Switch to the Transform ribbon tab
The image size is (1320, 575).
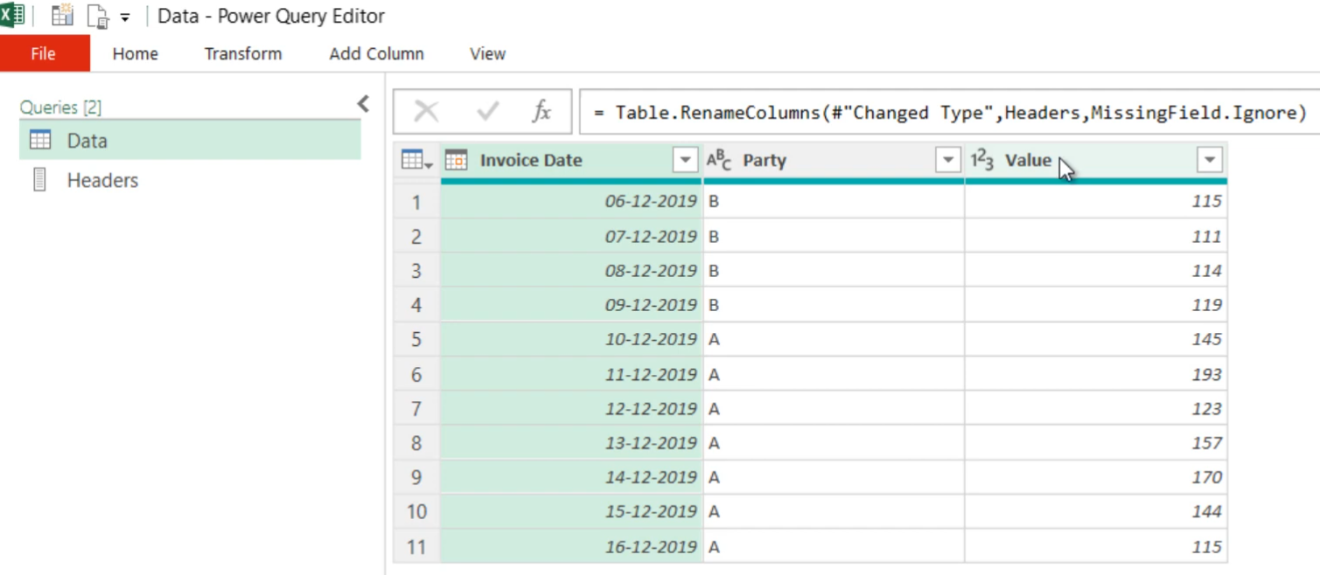click(242, 53)
